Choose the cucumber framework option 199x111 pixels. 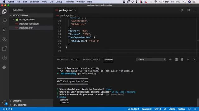point(64,102)
